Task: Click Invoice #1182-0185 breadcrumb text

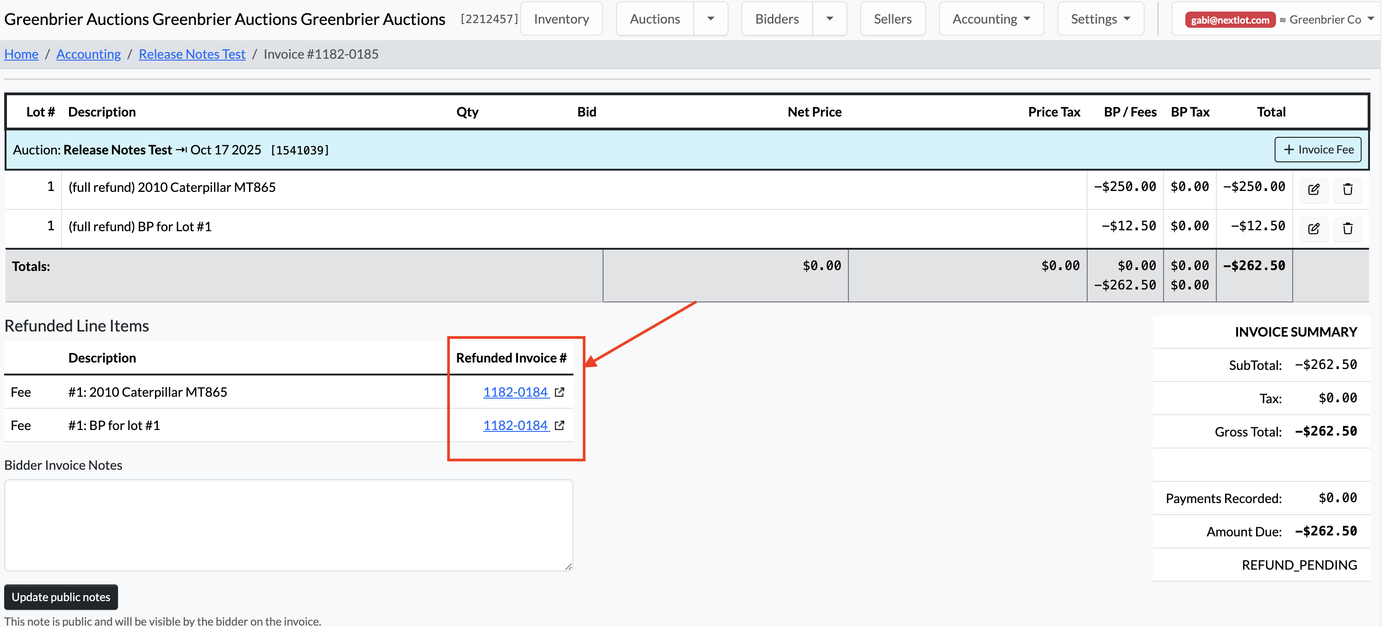Action: pyautogui.click(x=321, y=54)
